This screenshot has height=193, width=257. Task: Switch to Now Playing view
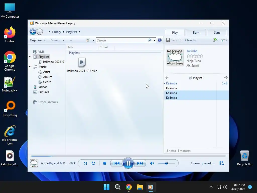(x=222, y=163)
